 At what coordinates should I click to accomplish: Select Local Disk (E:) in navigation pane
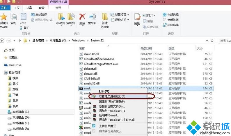click(x=19, y=123)
